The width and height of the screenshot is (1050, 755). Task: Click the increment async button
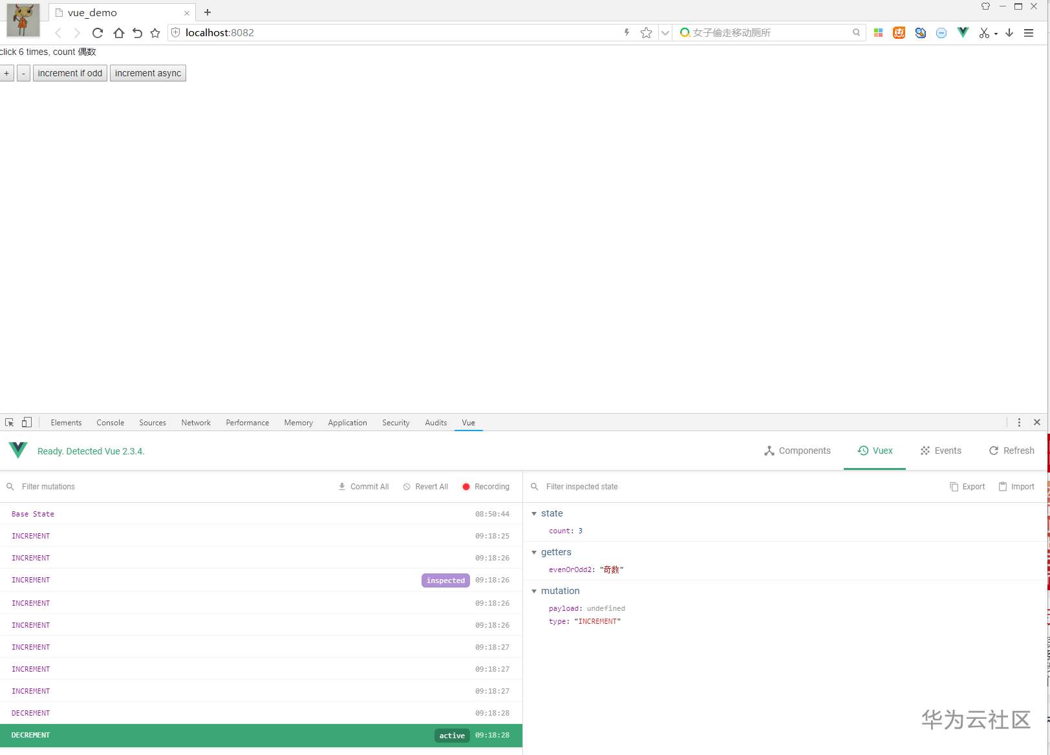coord(148,73)
